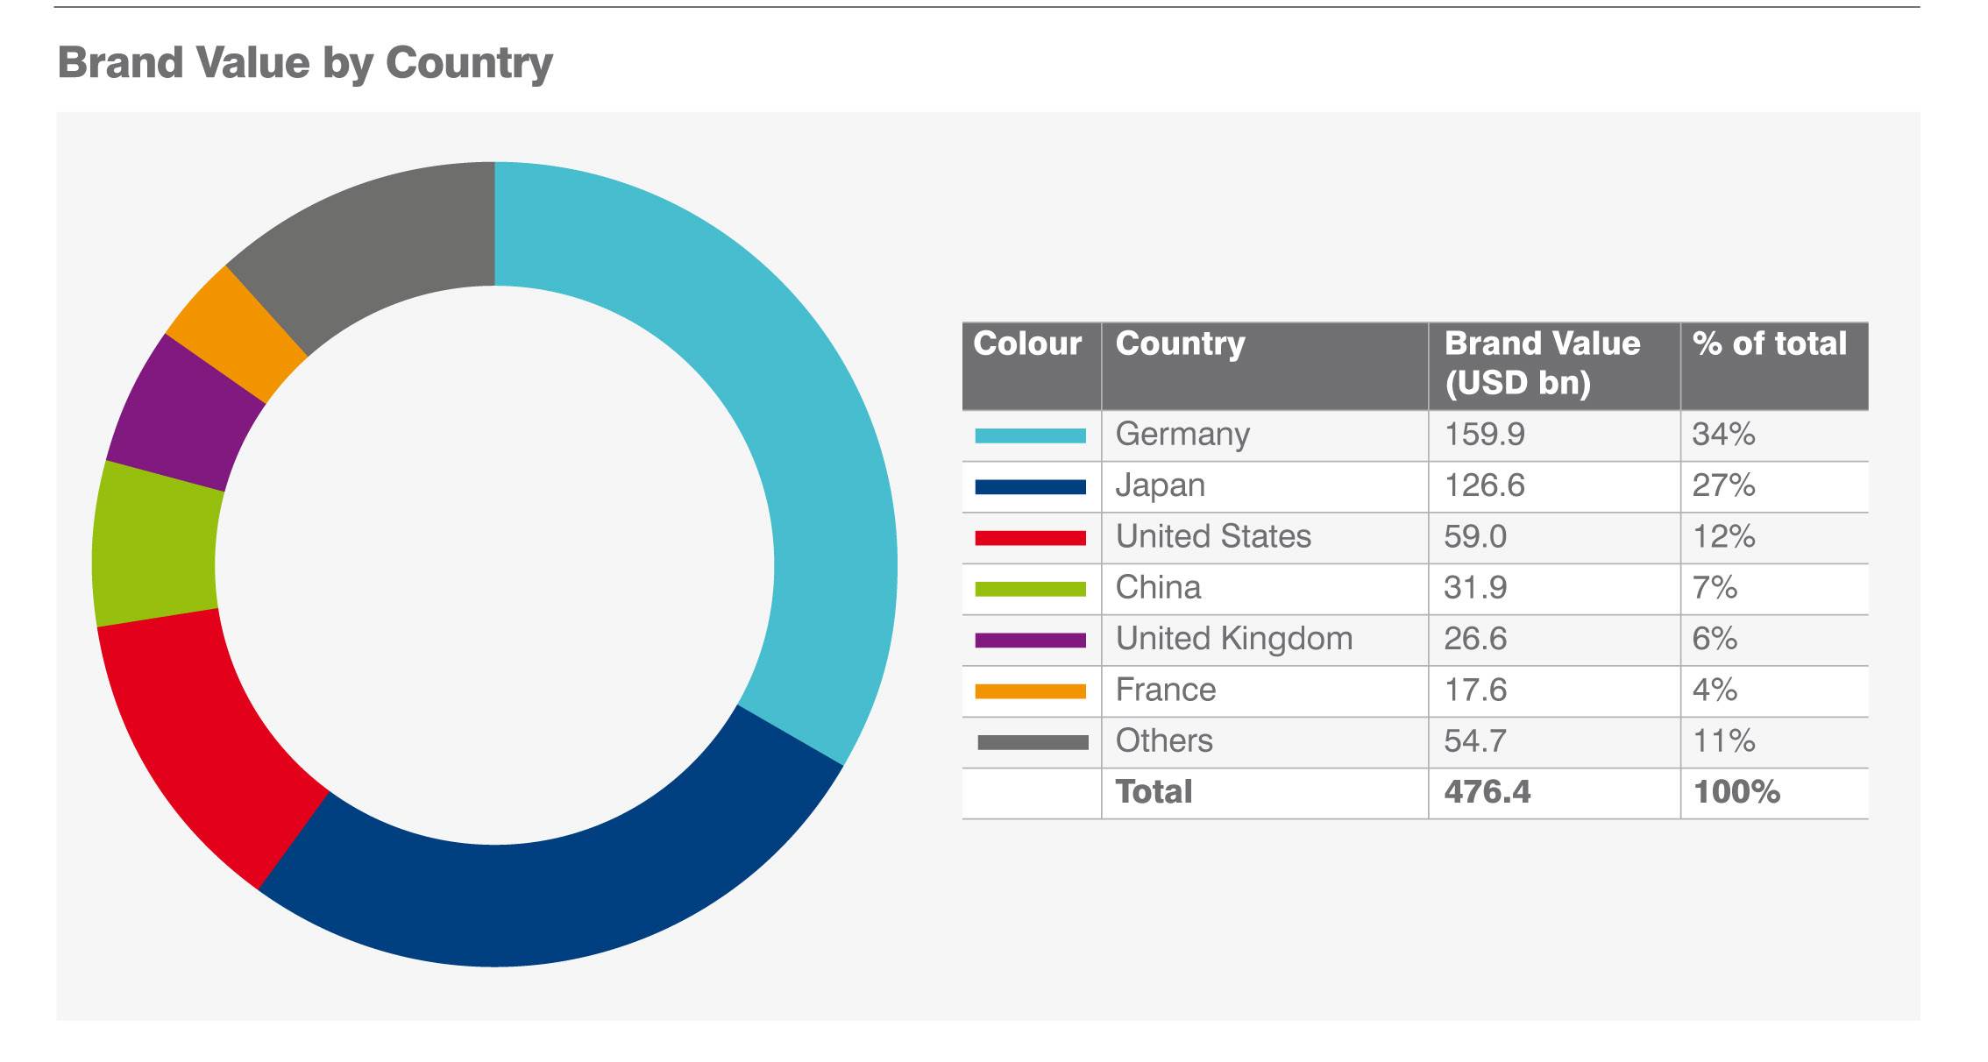1988x1062 pixels.
Task: Click the Germany 159.9 value cell
Action: click(1484, 435)
